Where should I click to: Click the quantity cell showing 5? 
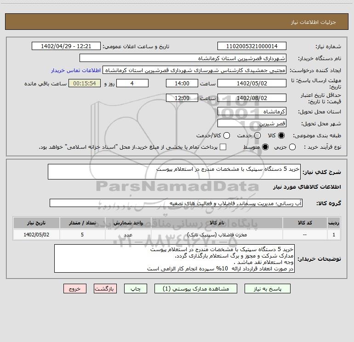click(82, 235)
